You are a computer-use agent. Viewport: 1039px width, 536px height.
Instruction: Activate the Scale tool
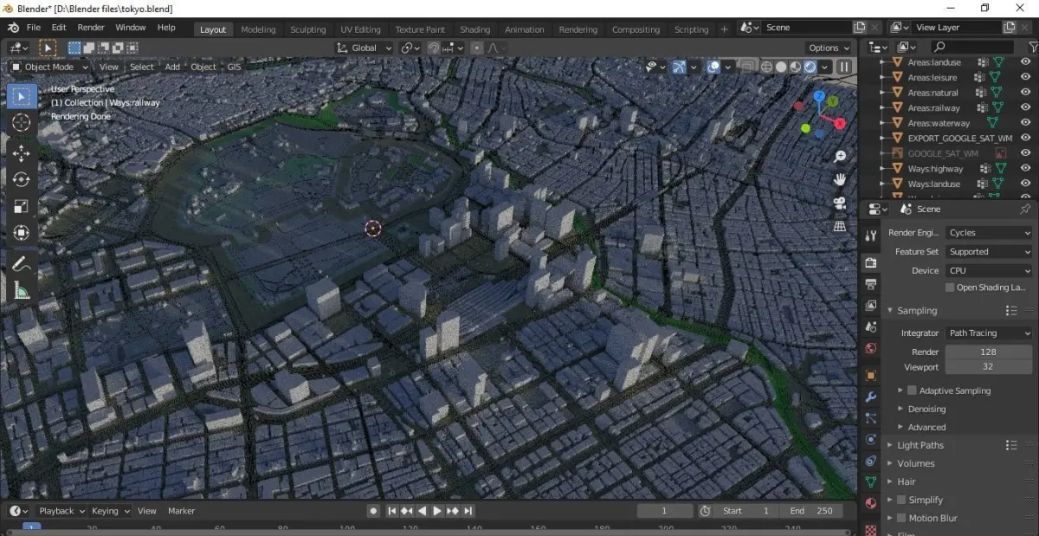(22, 206)
